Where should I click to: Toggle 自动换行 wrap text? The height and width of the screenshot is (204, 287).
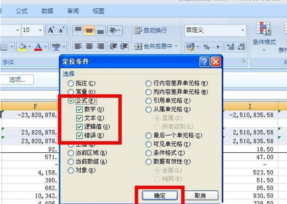coord(150,30)
